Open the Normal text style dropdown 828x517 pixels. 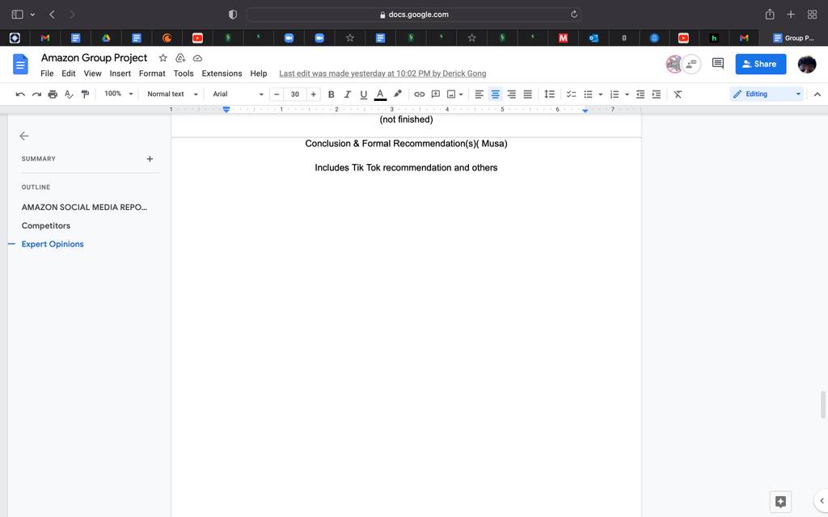coord(172,94)
